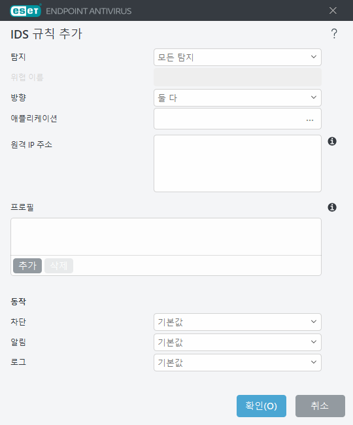Viewport: 353px width, 425px height.
Task: Open help with the question mark icon
Action: (x=334, y=33)
